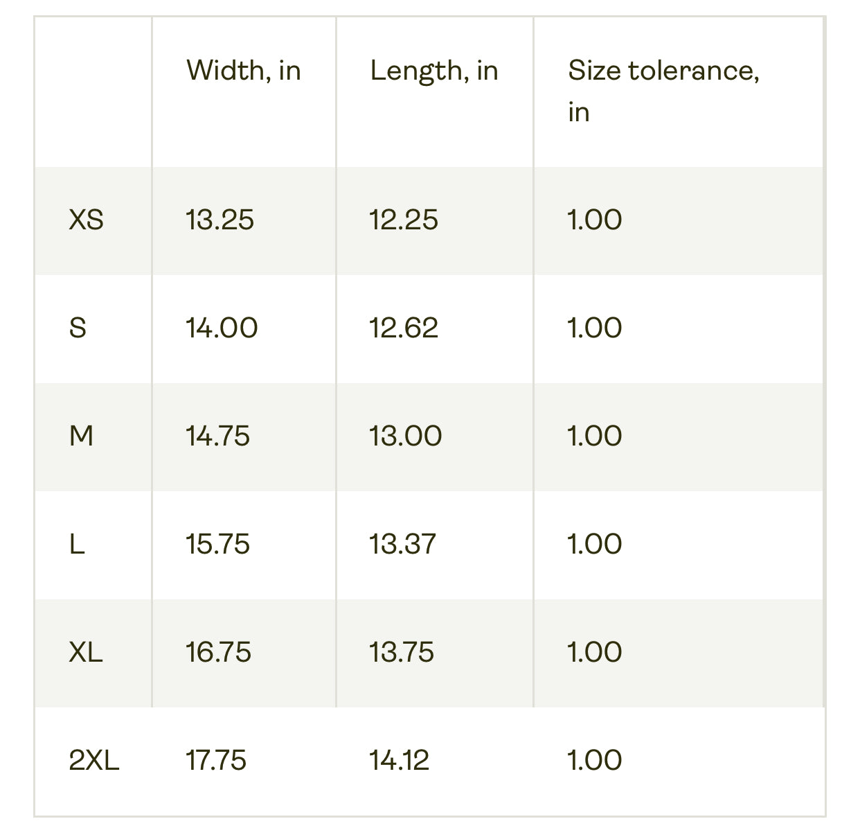Screen dimensions: 860x828
Task: Click the 2XL width value 17.75
Action: click(216, 760)
